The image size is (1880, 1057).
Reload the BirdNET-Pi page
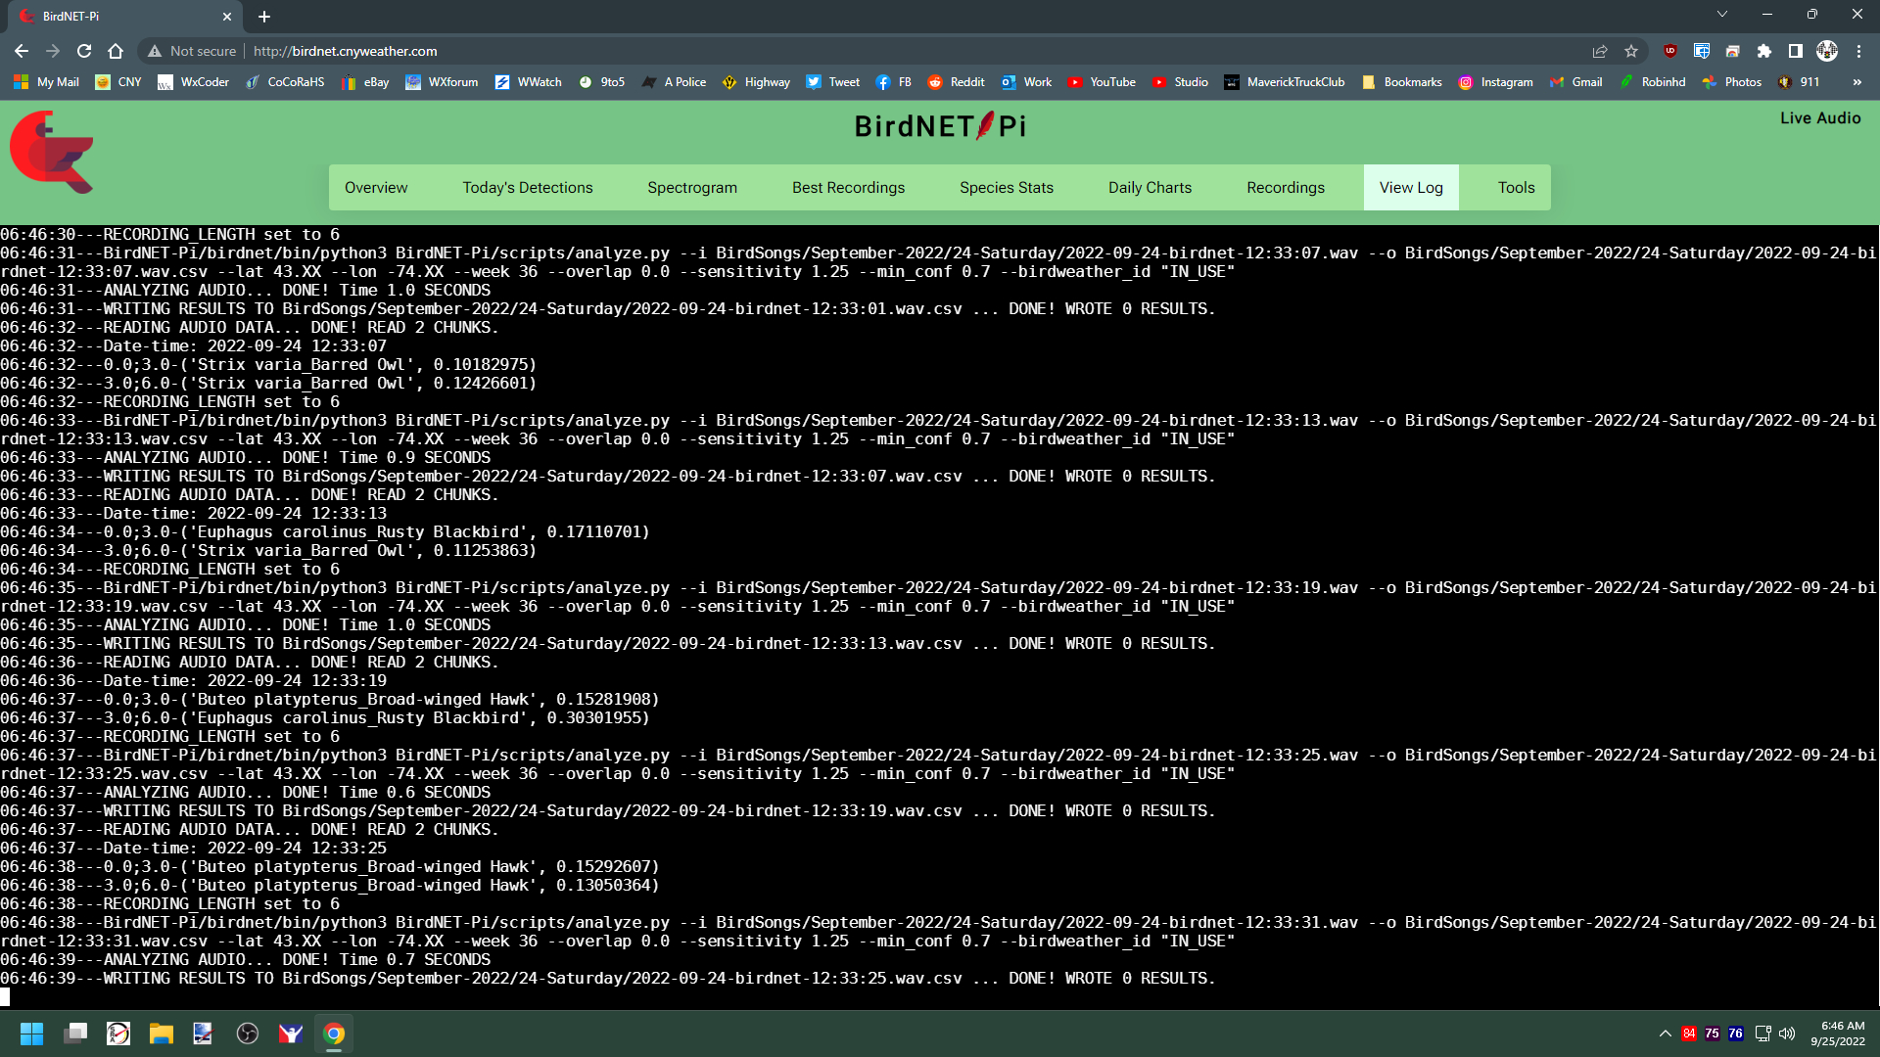84,51
